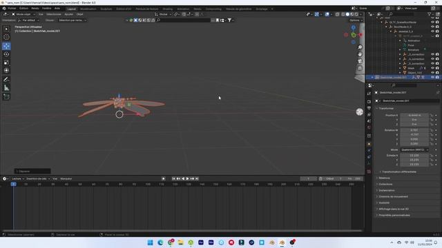Click the zoom magnifier viewport gizmo
Image resolution: width=442 pixels, height=248 pixels.
click(360, 48)
